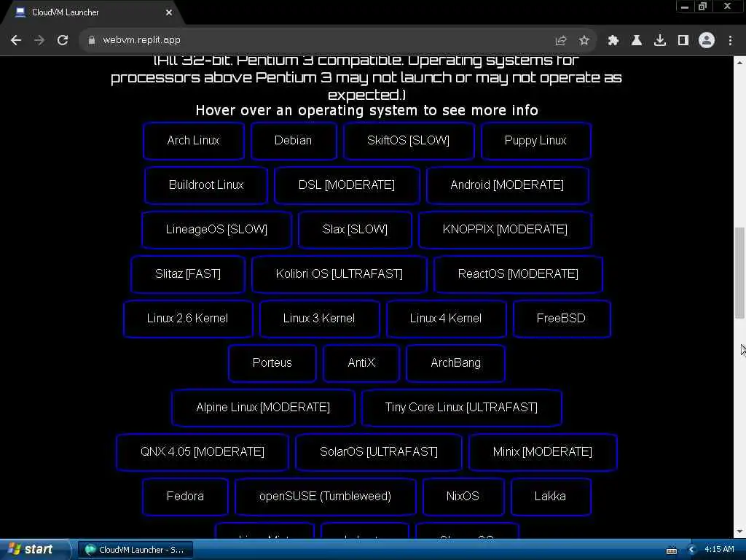Launch Puppy Linux
The width and height of the screenshot is (746, 560).
pyautogui.click(x=535, y=141)
